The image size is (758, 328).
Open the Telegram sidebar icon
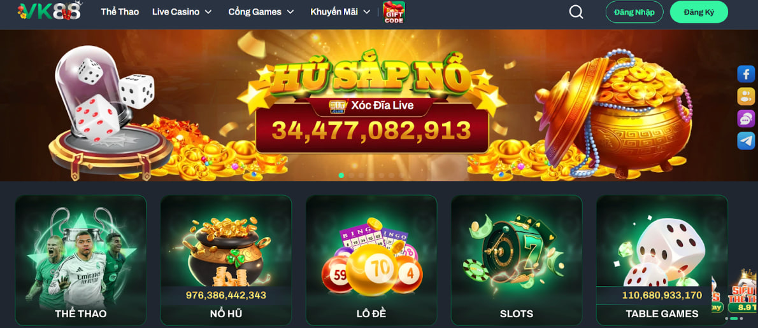tap(746, 140)
